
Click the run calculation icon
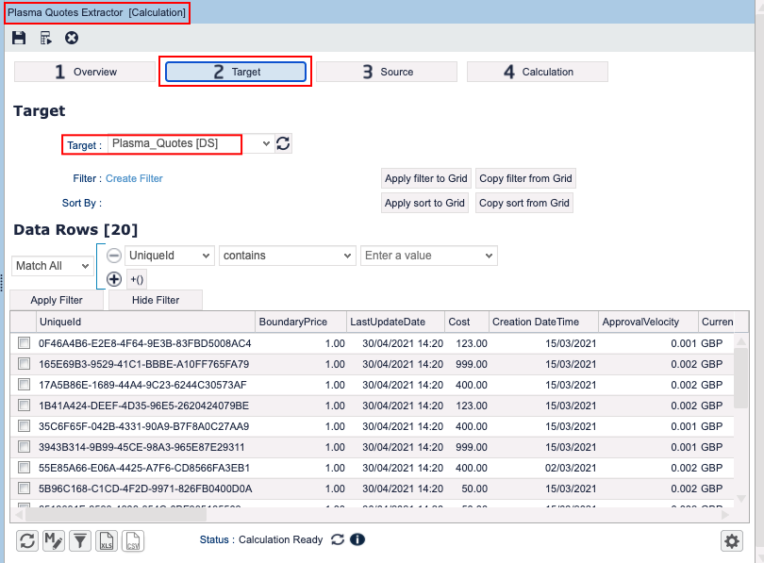tap(45, 38)
